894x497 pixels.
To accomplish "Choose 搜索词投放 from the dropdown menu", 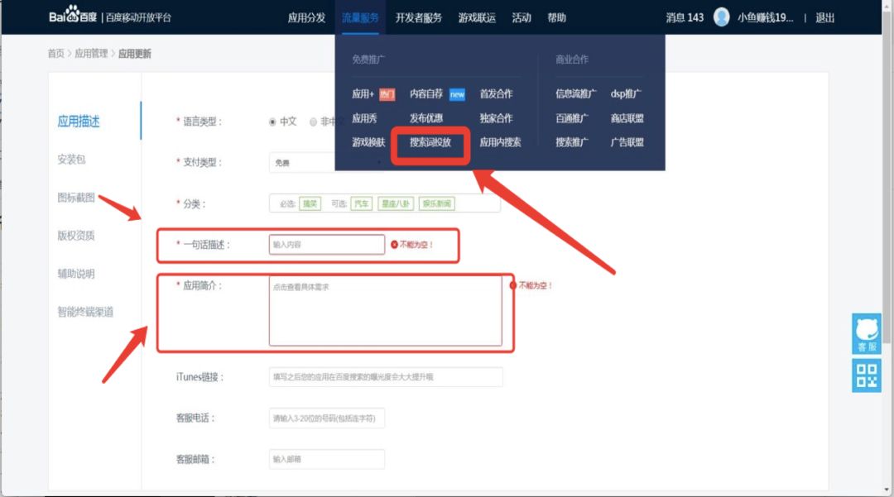I will [x=430, y=142].
